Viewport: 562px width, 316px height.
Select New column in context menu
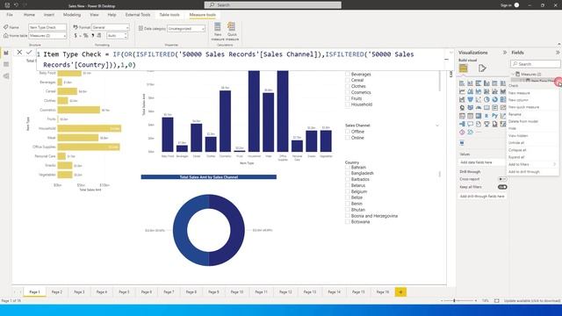(518, 100)
